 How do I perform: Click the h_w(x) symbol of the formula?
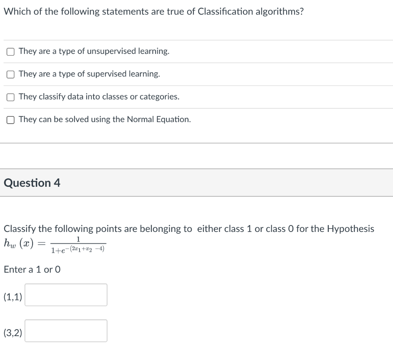19,243
